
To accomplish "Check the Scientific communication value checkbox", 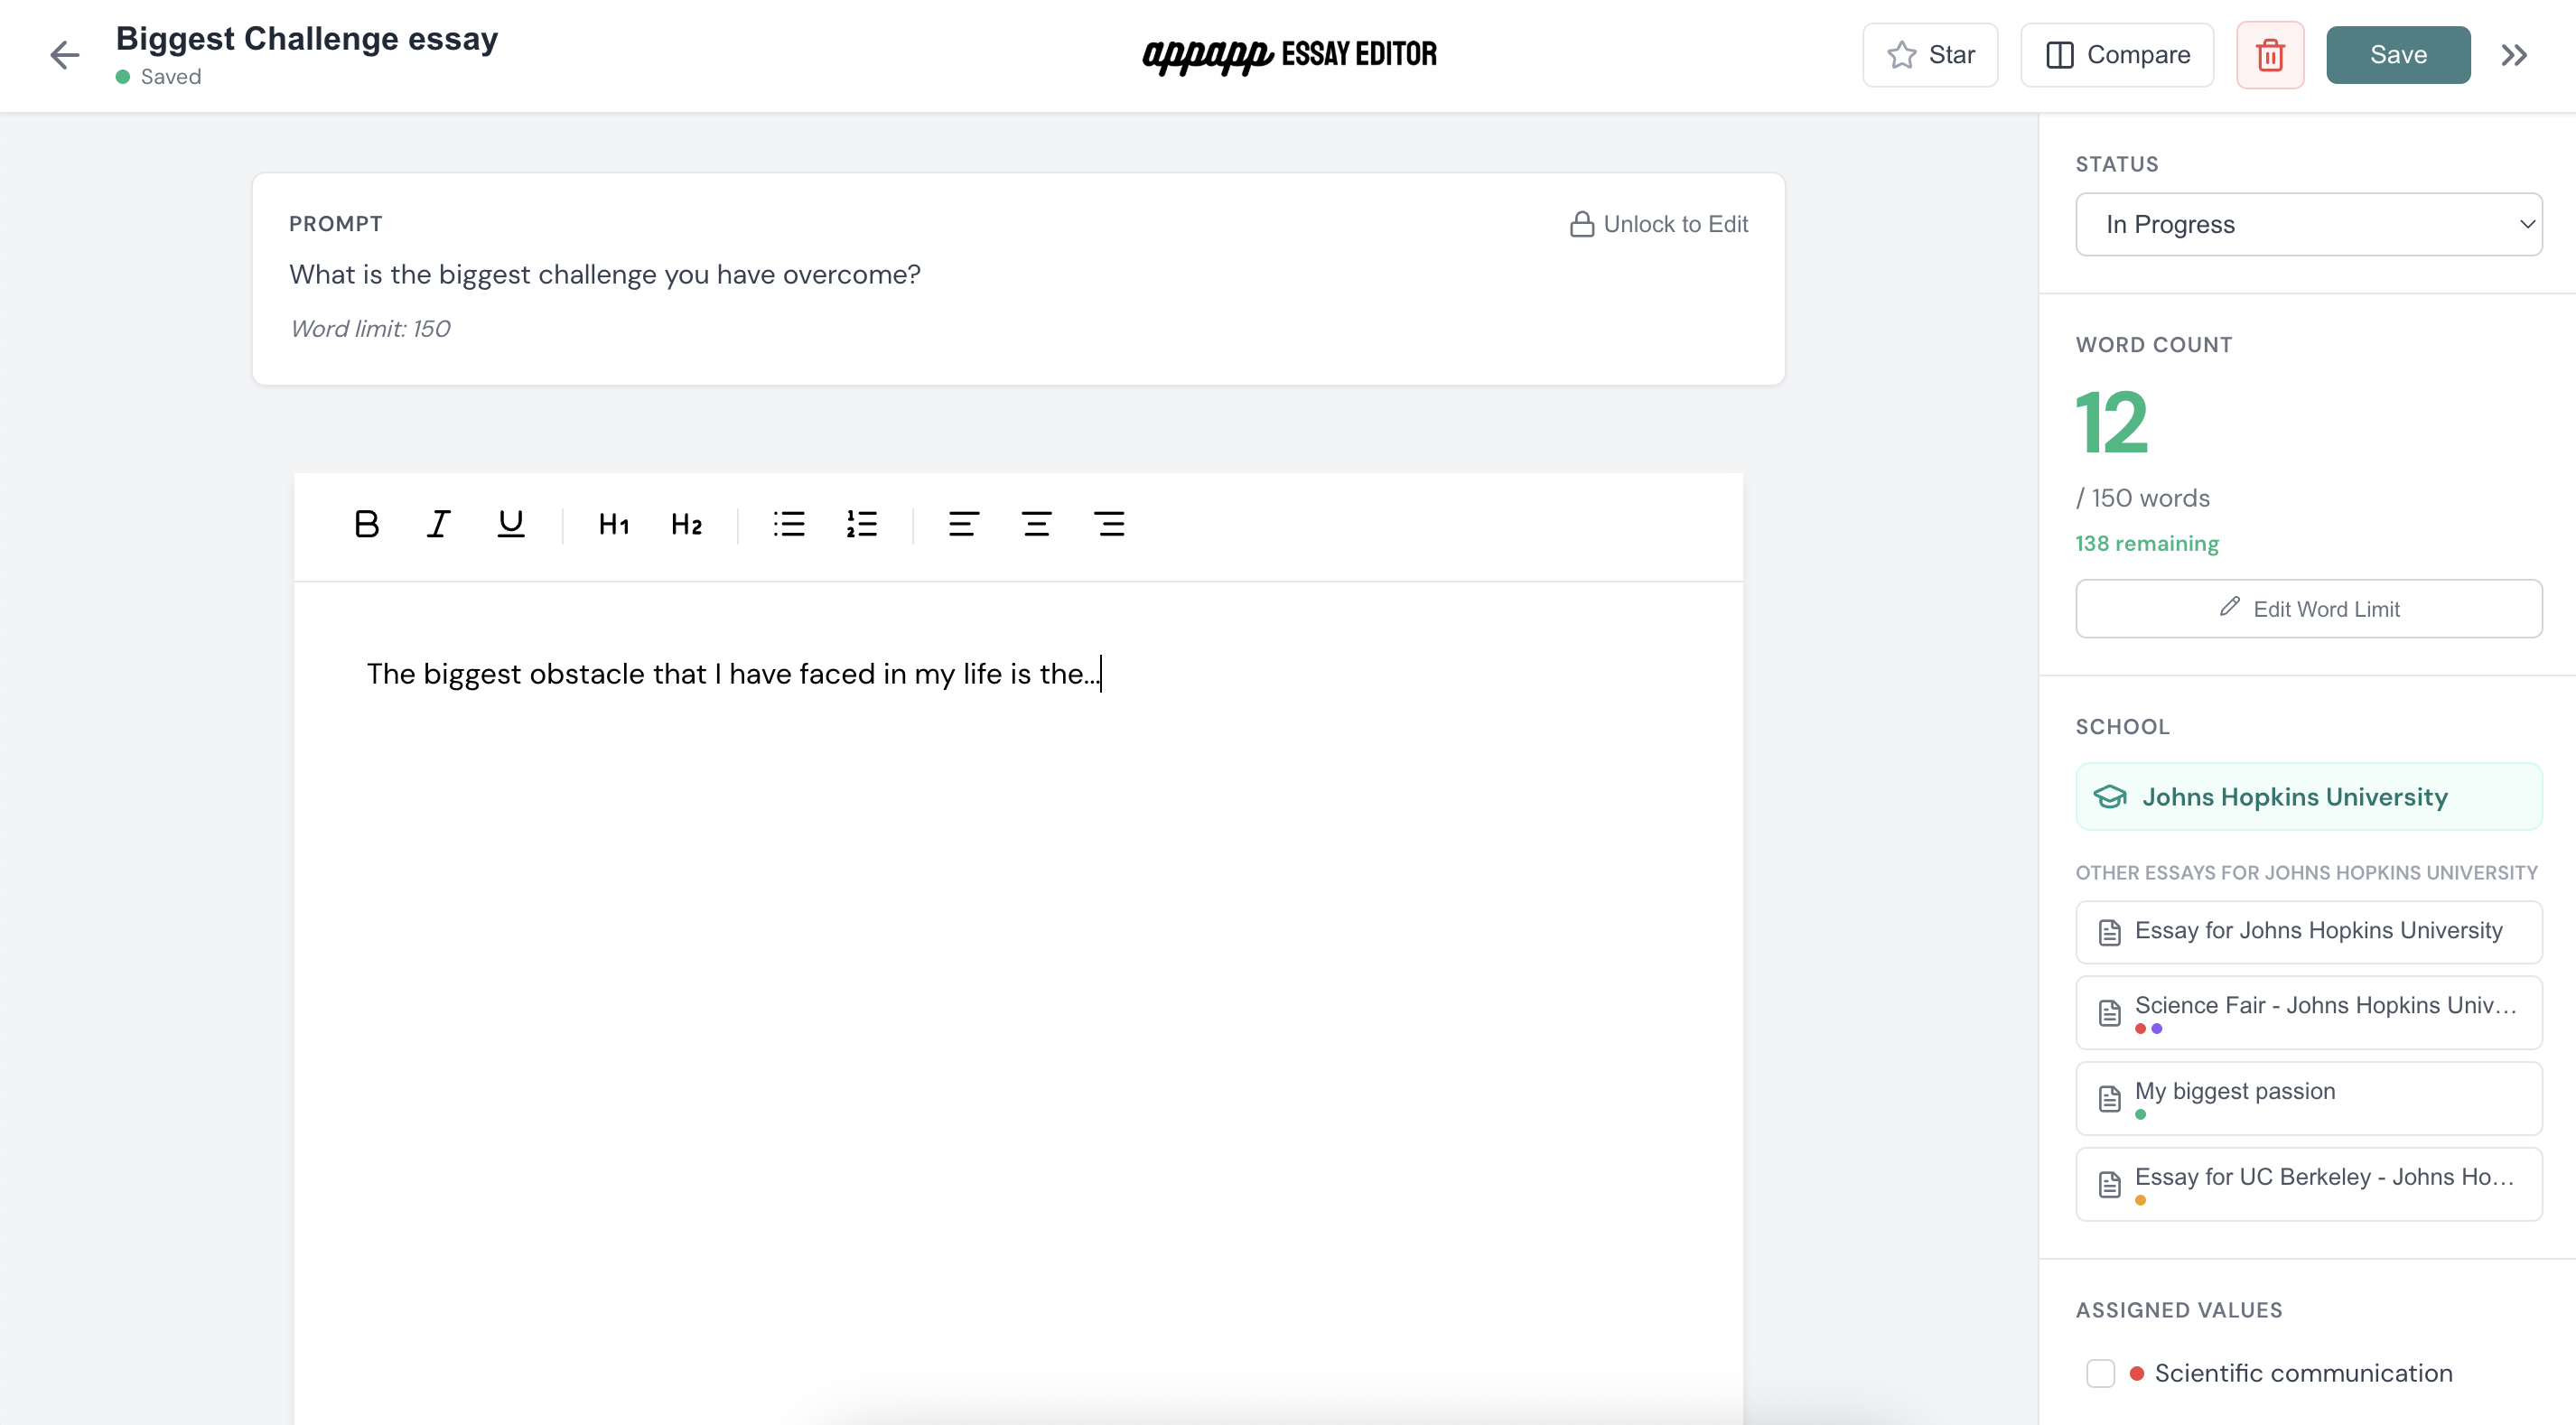I will coord(2100,1373).
